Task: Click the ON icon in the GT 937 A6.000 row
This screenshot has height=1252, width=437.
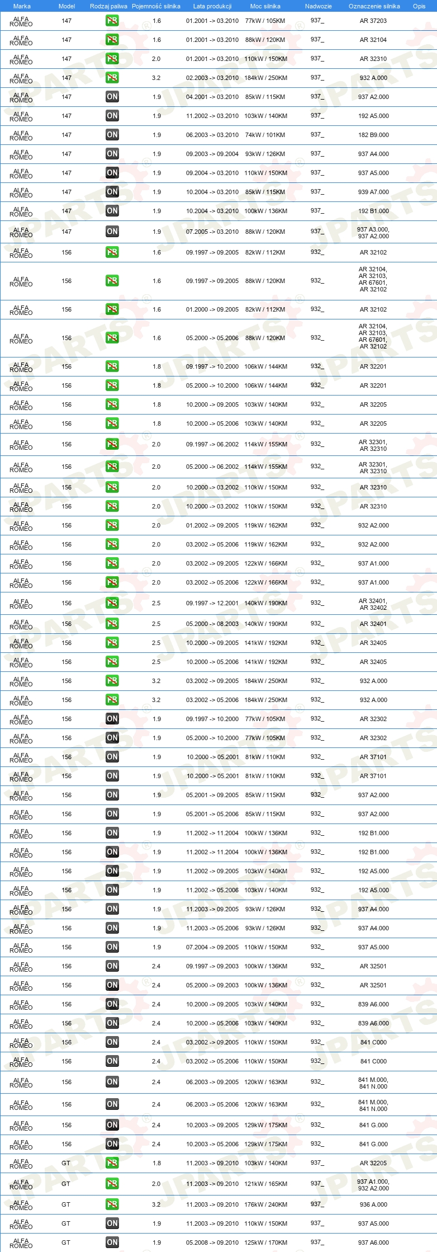Action: 112,1242
